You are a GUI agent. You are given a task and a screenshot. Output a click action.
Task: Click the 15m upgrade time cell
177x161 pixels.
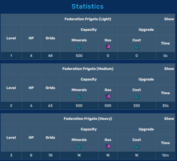pos(165,155)
